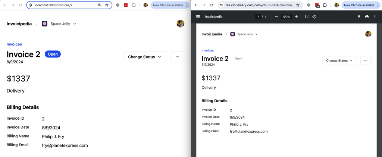Open the invoice more options ellipsis button
The width and height of the screenshot is (382, 157).
177,57
